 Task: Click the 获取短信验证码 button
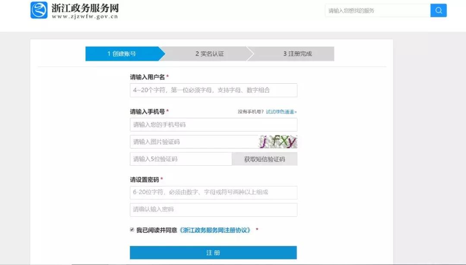tap(264, 159)
